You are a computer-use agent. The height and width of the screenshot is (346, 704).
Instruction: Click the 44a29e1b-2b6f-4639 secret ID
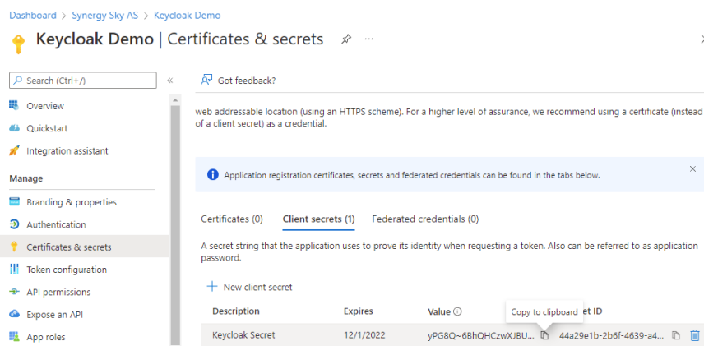point(611,334)
